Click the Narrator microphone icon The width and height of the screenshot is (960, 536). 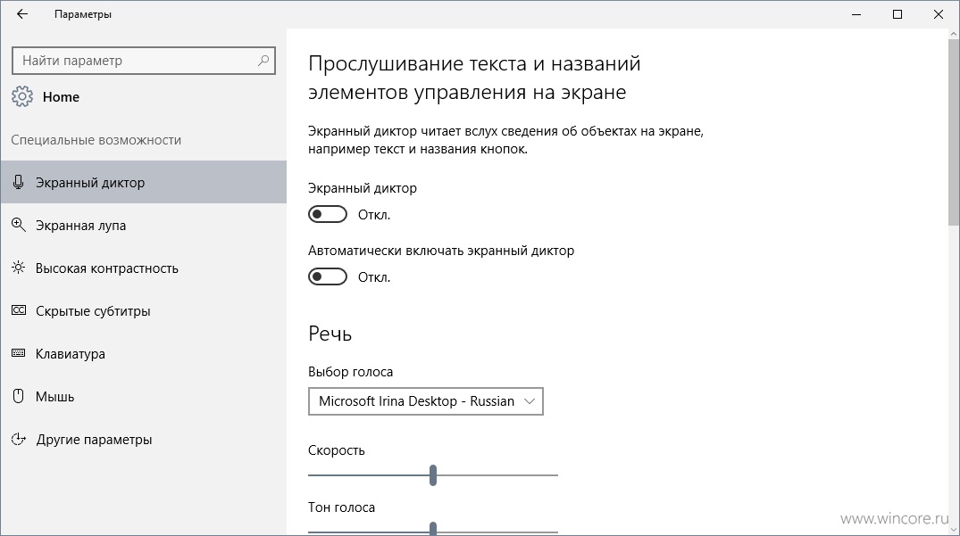[x=19, y=182]
